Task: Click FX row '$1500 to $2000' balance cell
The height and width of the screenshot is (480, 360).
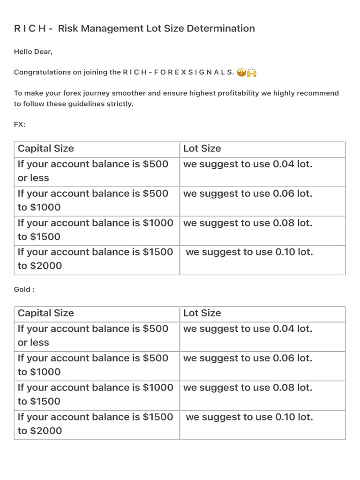Action: point(97,260)
